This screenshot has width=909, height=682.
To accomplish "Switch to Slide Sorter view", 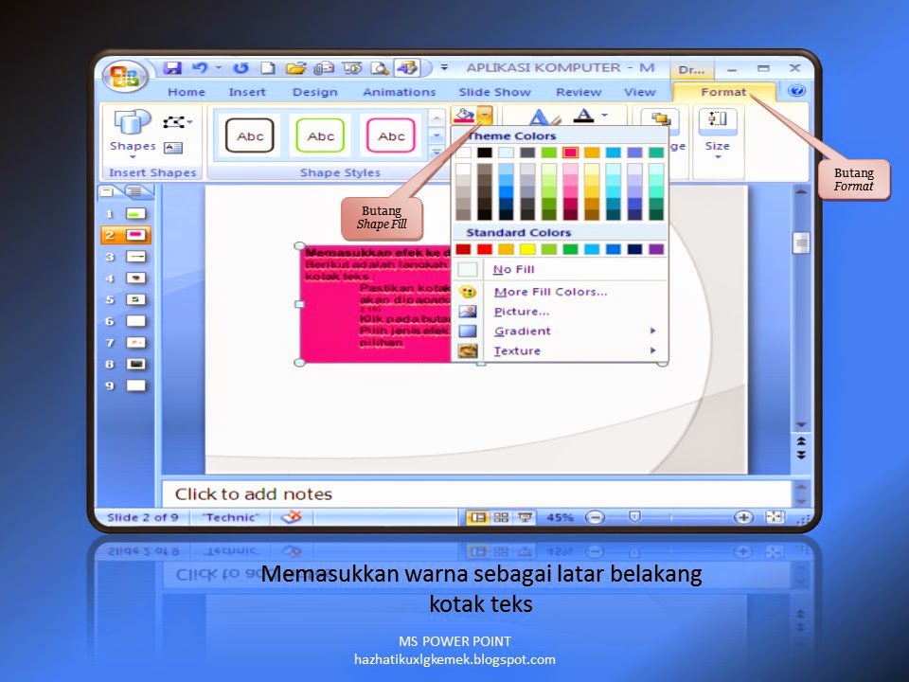I will pyautogui.click(x=502, y=517).
